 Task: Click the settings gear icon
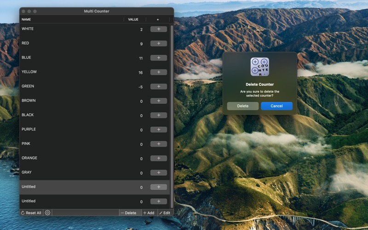point(47,213)
